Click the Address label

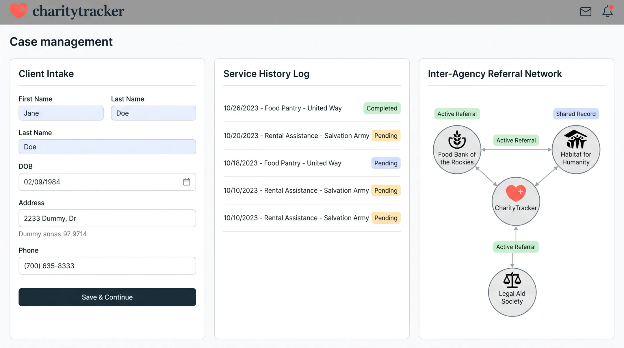[x=31, y=203]
